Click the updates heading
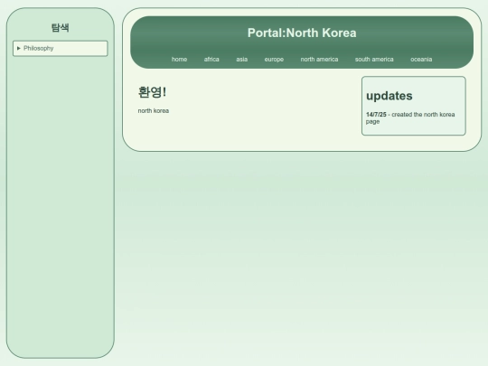The image size is (488, 366). point(389,96)
